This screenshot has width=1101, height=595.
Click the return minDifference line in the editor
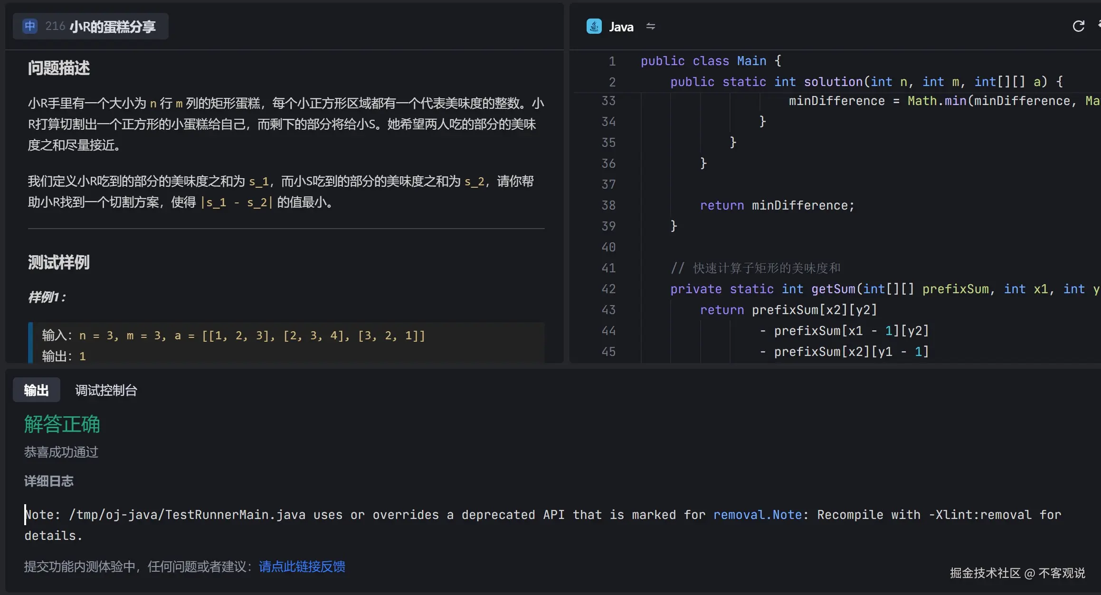tap(777, 205)
